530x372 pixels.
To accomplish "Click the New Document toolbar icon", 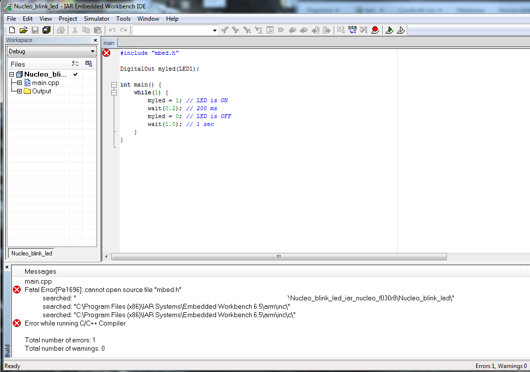I will 12,30.
